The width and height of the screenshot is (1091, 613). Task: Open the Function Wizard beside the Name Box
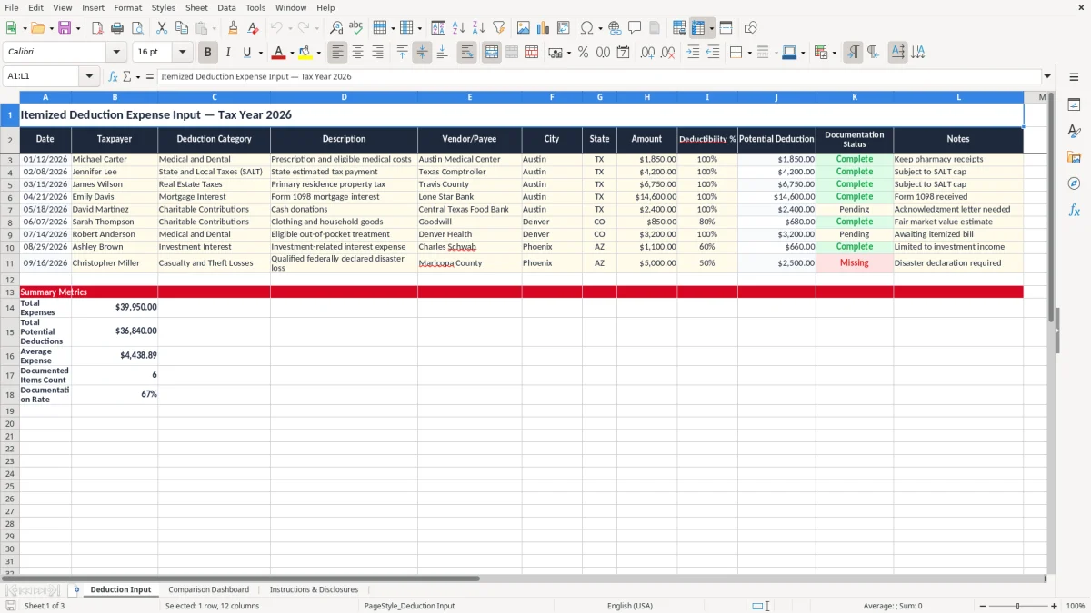coord(114,77)
